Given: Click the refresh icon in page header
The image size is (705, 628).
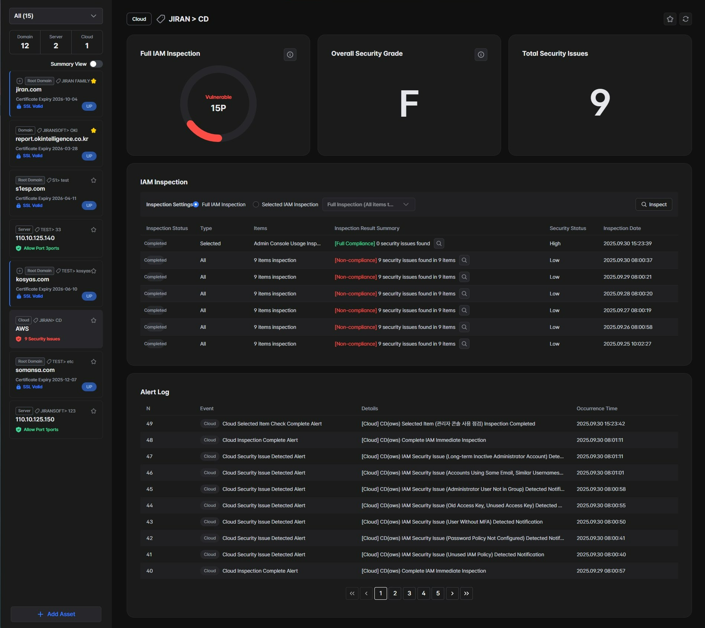Looking at the screenshot, I should point(685,19).
